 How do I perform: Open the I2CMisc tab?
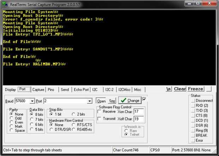coord(124,90)
